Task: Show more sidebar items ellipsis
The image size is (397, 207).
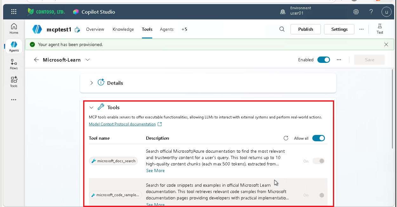Action: (x=14, y=100)
